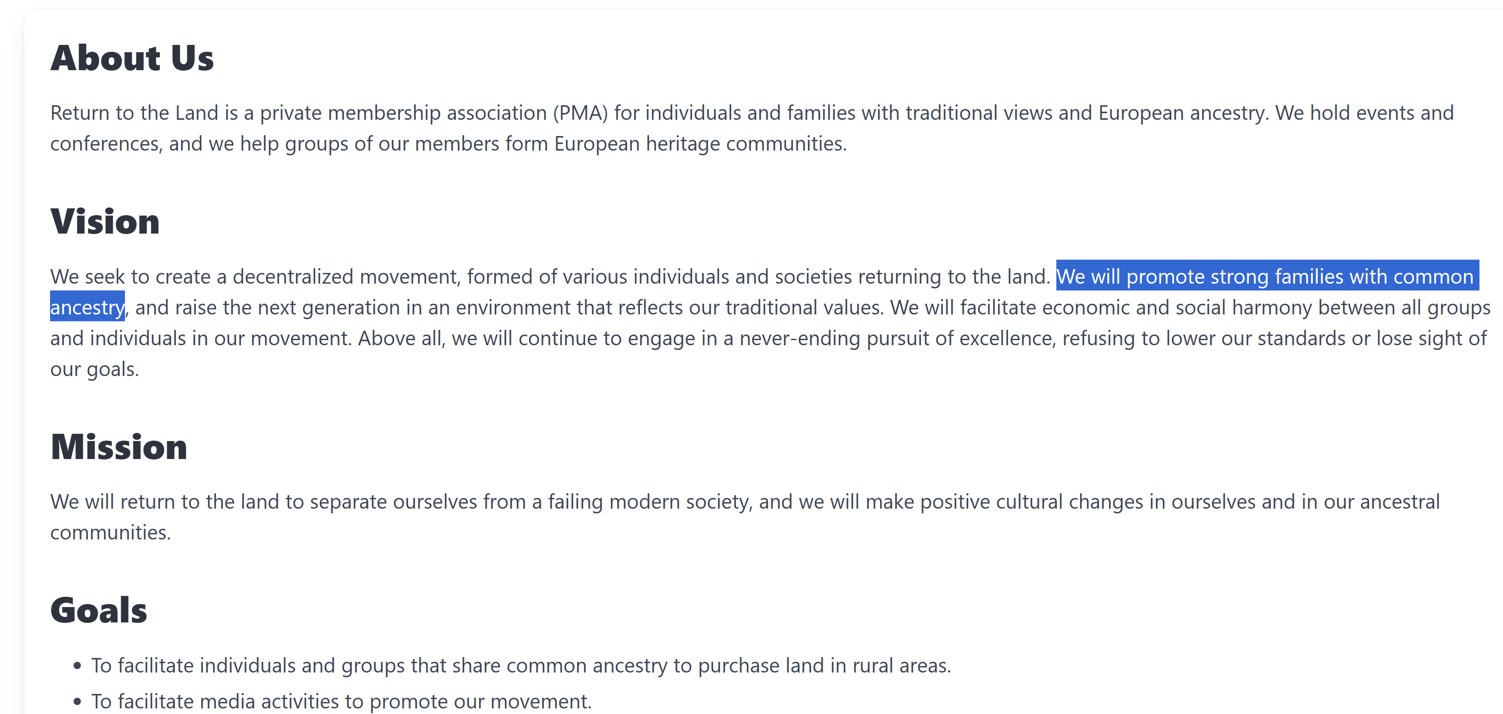Click the About Us heading

pyautogui.click(x=132, y=58)
